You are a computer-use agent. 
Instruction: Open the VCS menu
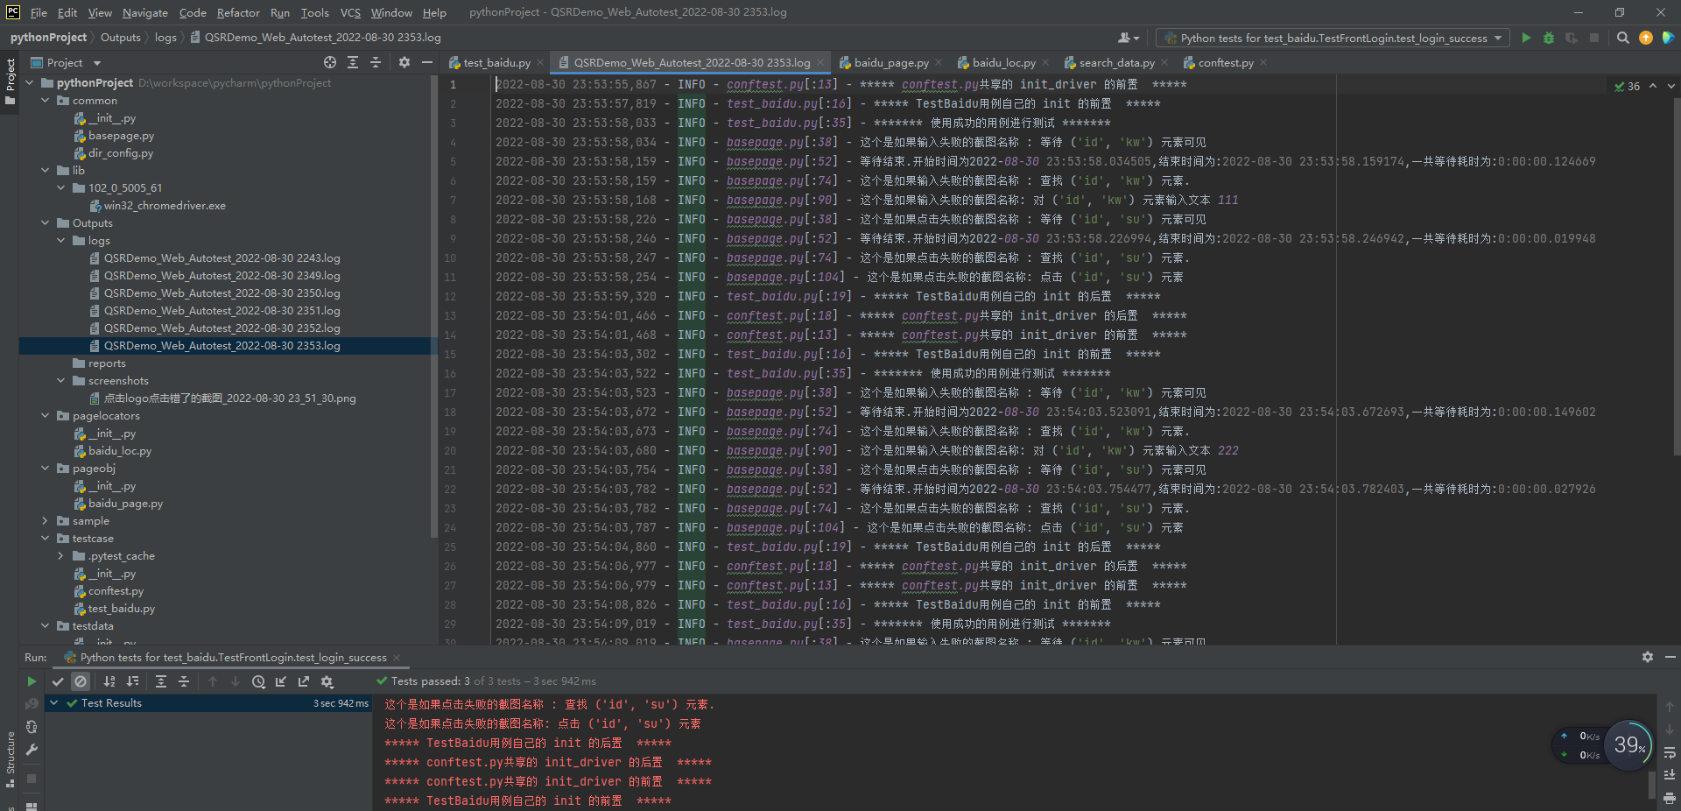pyautogui.click(x=350, y=12)
